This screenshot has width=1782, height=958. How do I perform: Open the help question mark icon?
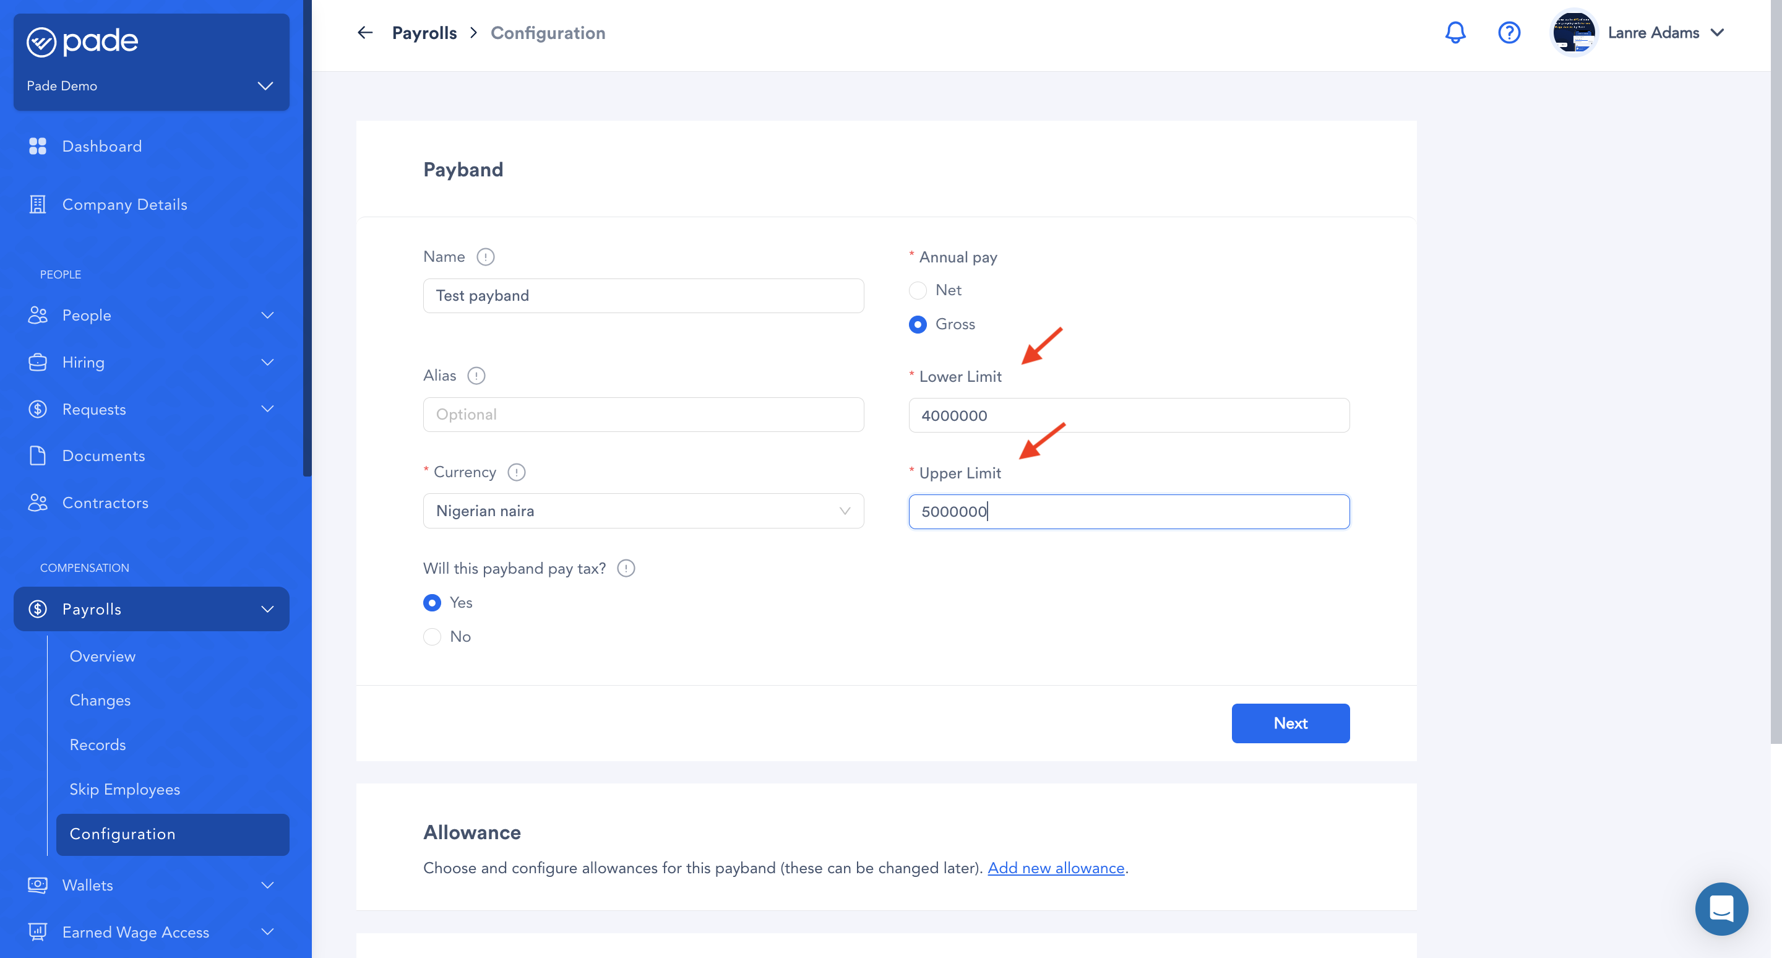pyautogui.click(x=1509, y=33)
